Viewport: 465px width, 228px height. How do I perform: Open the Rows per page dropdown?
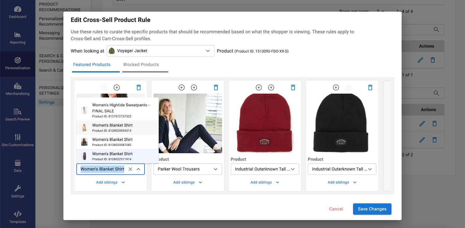click(380, 11)
